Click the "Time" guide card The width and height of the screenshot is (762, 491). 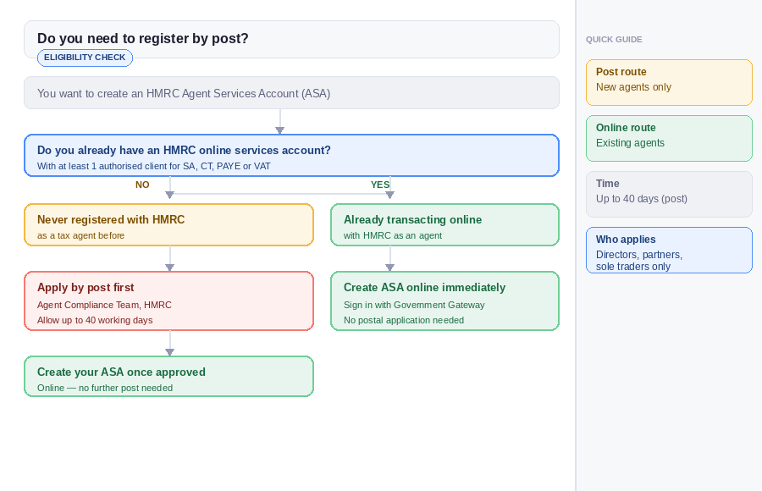[669, 194]
